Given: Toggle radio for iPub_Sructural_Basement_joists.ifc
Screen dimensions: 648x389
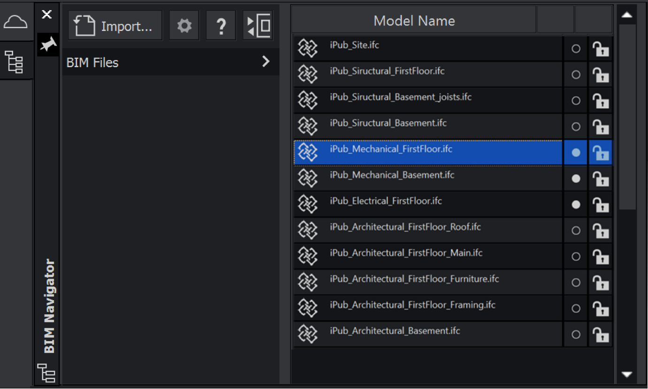Looking at the screenshot, I should point(576,101).
